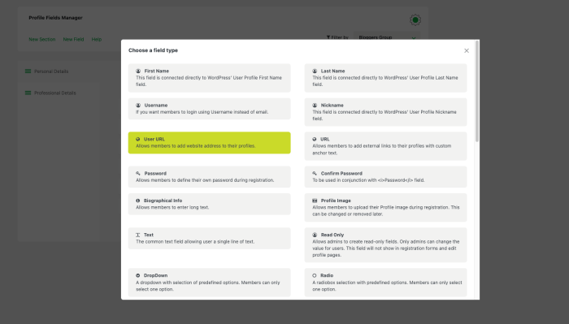Click the globe icon beside URL
The image size is (569, 324).
(315, 139)
